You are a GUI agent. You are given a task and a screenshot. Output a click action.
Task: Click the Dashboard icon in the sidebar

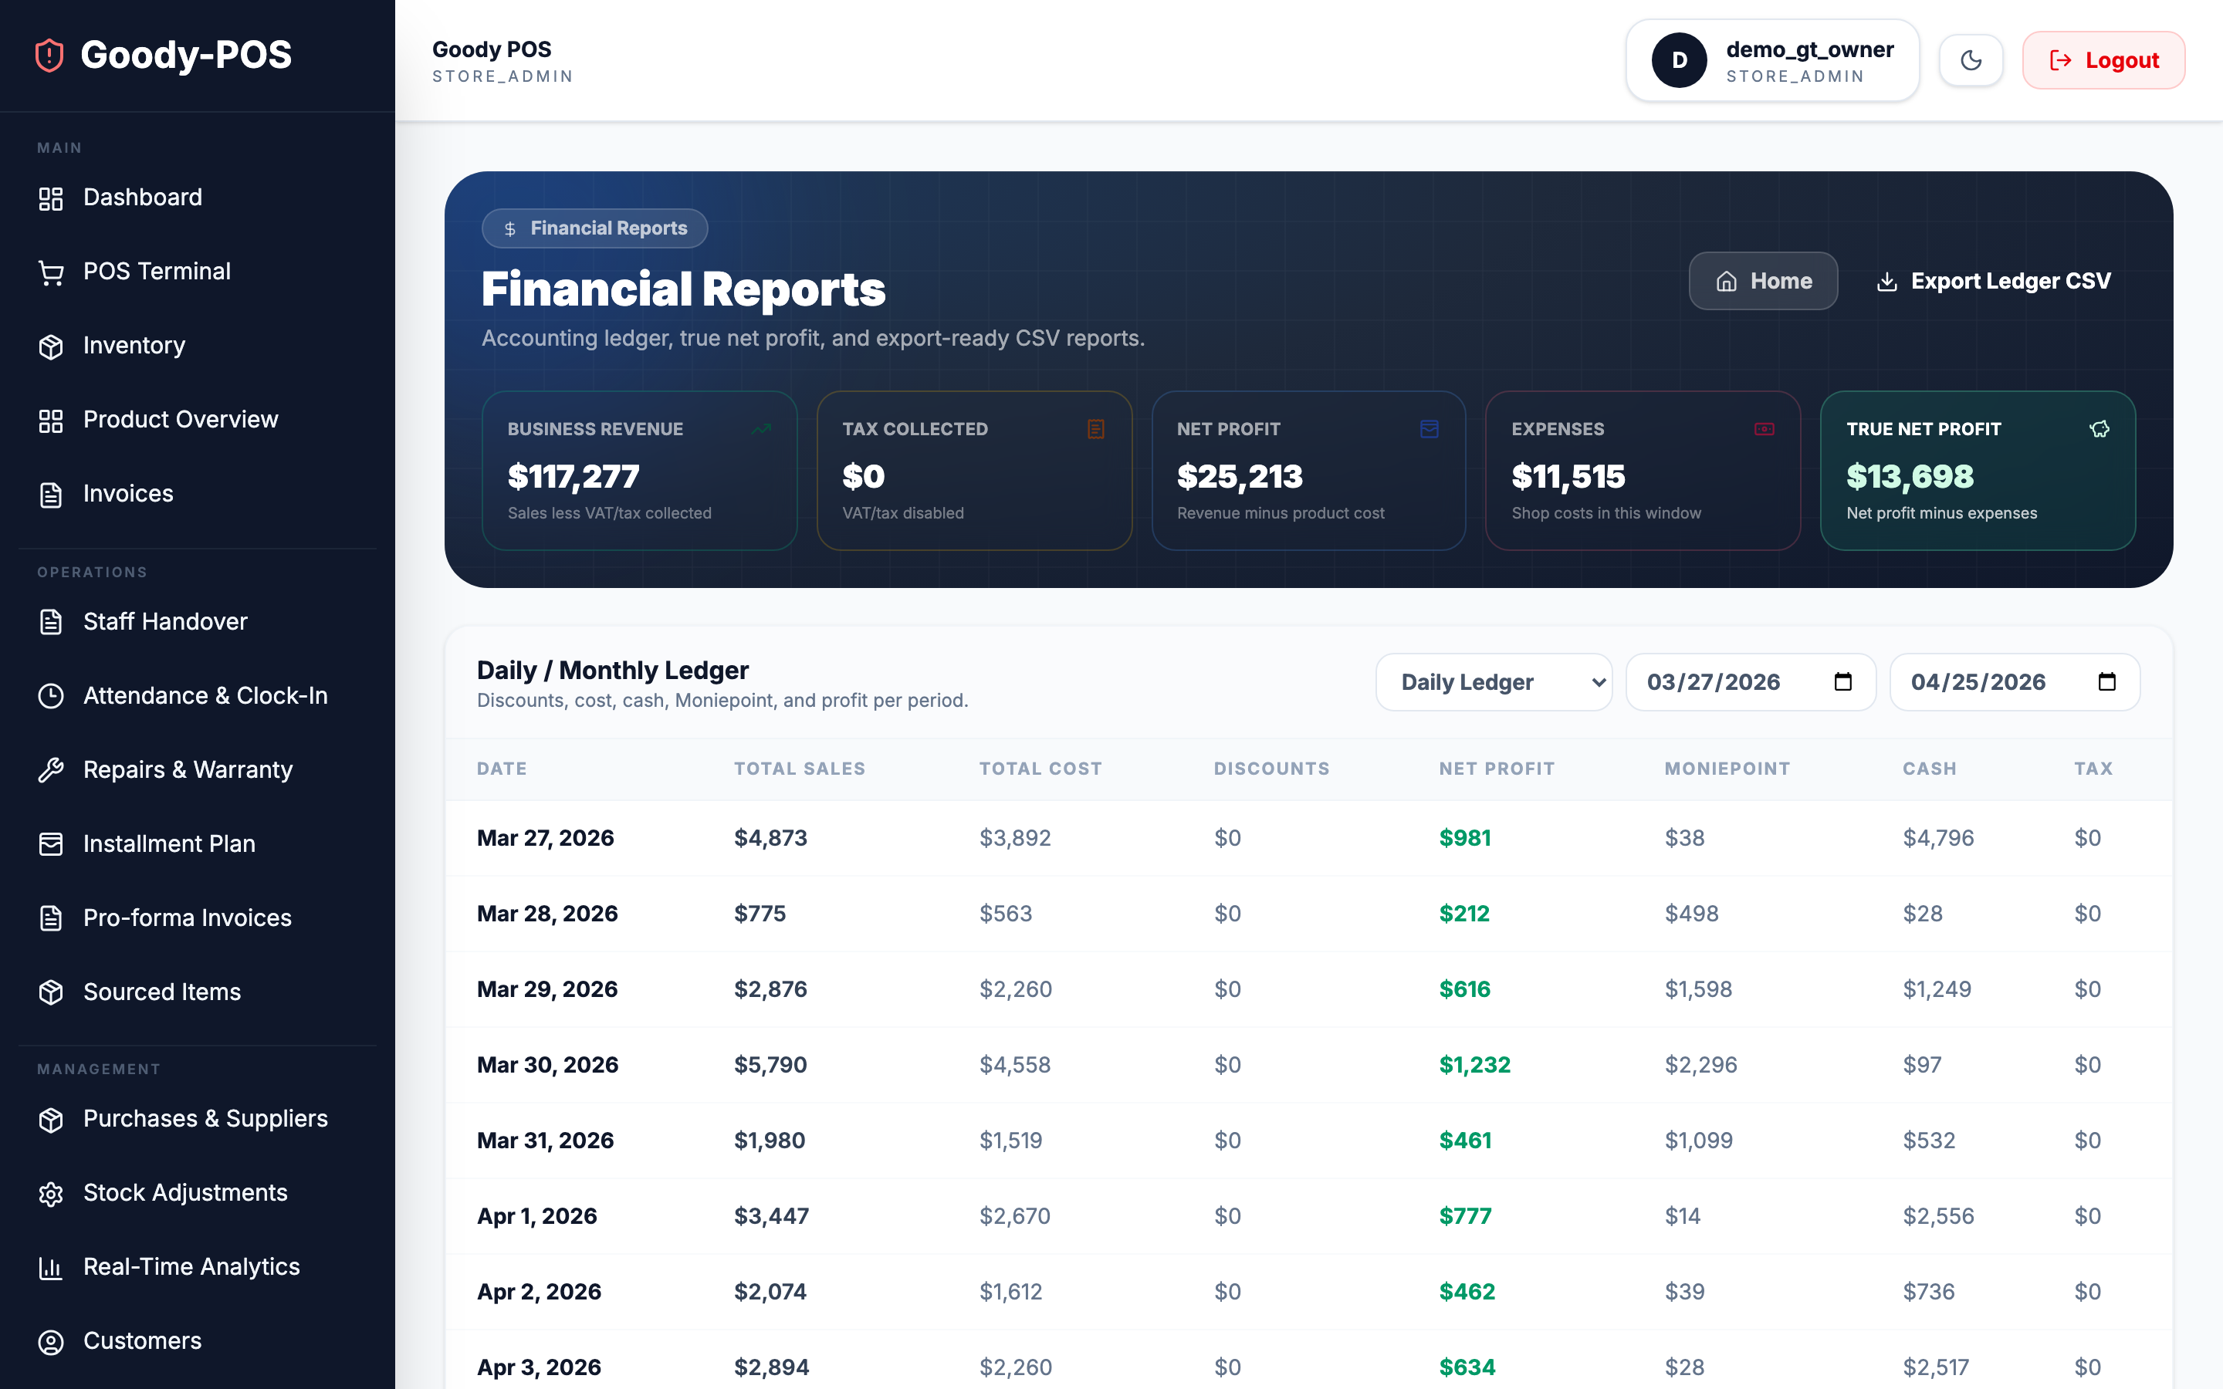pyautogui.click(x=50, y=198)
